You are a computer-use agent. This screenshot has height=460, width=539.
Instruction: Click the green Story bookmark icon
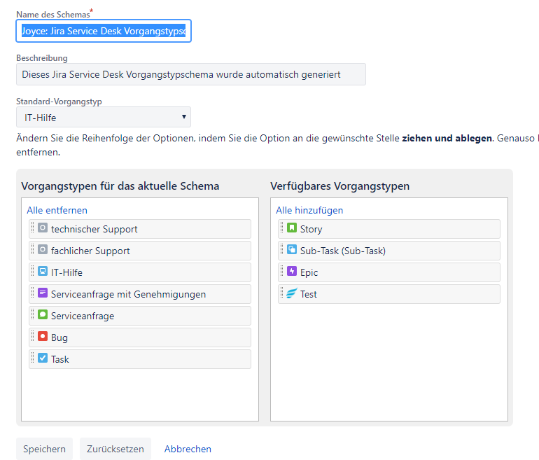[292, 228]
